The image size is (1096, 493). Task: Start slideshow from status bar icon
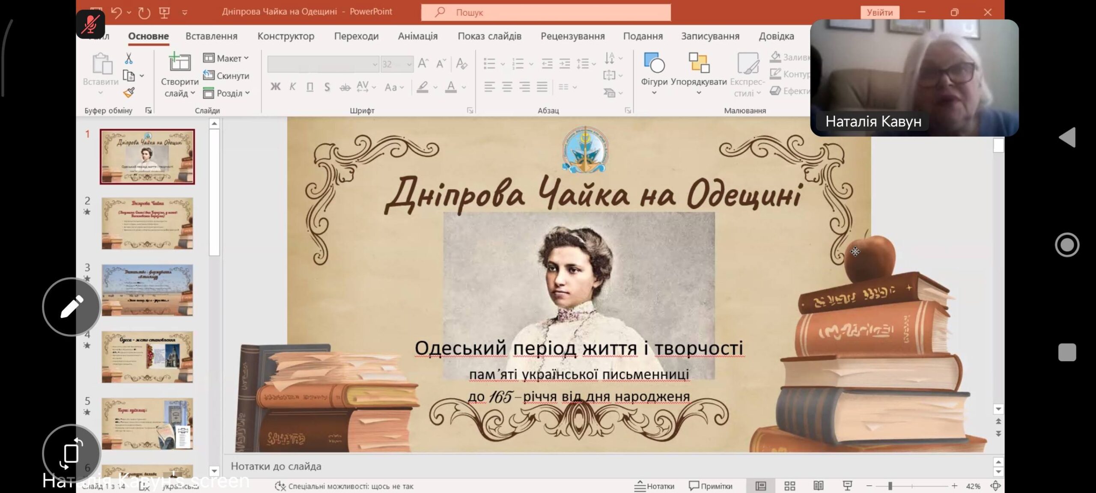[847, 486]
